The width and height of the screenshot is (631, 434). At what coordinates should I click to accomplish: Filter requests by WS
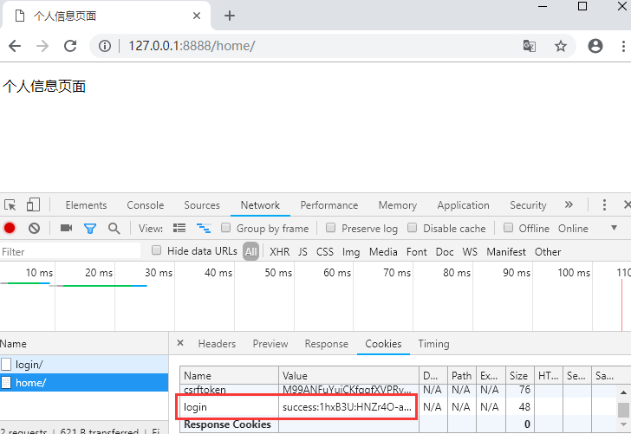coord(470,252)
